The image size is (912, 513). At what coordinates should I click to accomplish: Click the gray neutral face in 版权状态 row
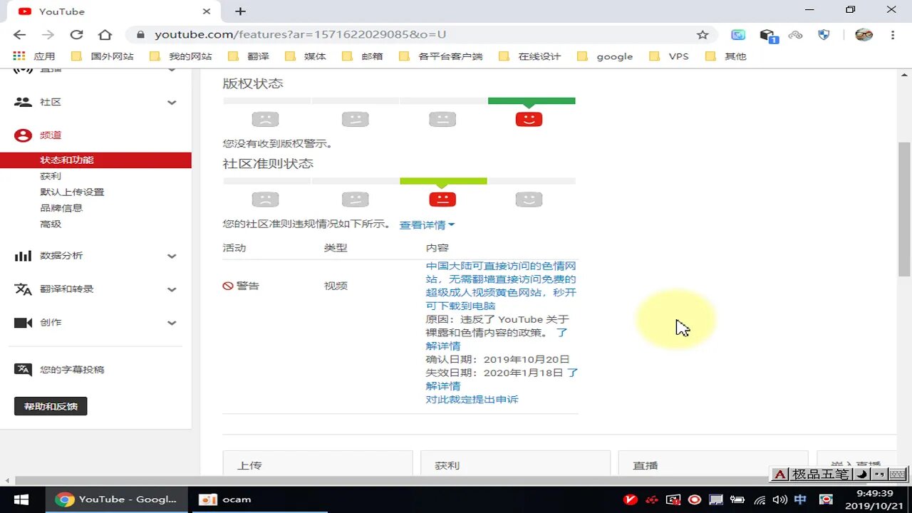coord(442,119)
